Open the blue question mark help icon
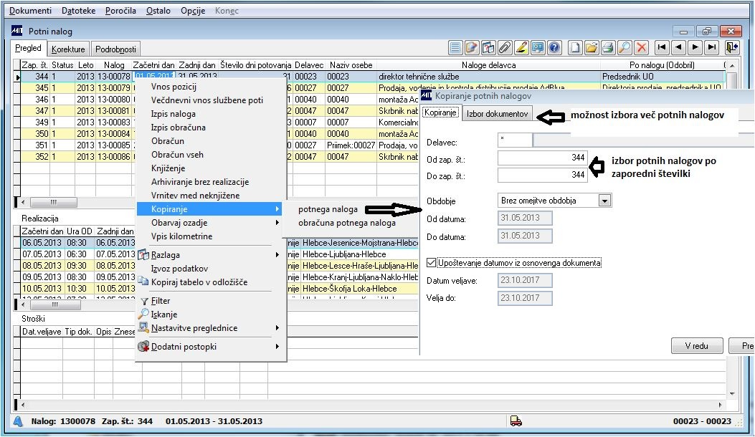 point(554,48)
